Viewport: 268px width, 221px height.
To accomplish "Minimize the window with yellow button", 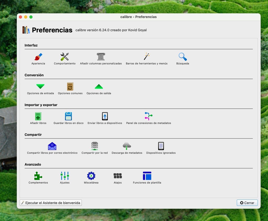I will [26, 17].
